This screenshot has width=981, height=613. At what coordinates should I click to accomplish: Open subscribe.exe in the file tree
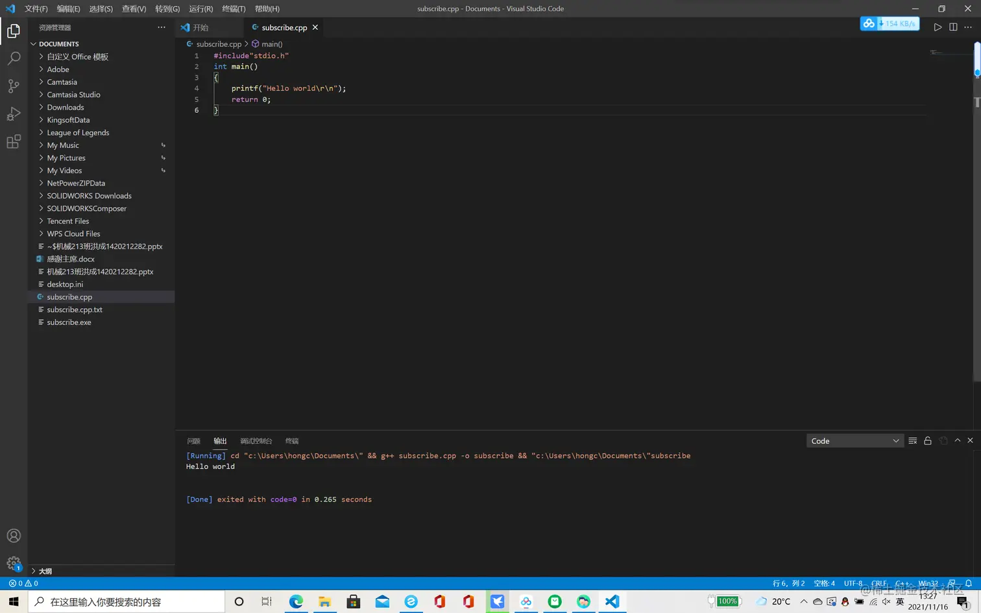(101, 322)
